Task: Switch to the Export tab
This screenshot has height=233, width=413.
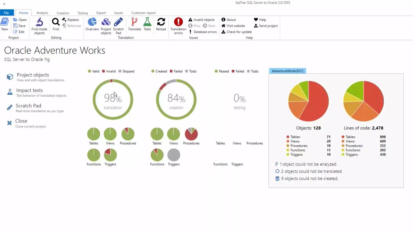Action: (101, 13)
